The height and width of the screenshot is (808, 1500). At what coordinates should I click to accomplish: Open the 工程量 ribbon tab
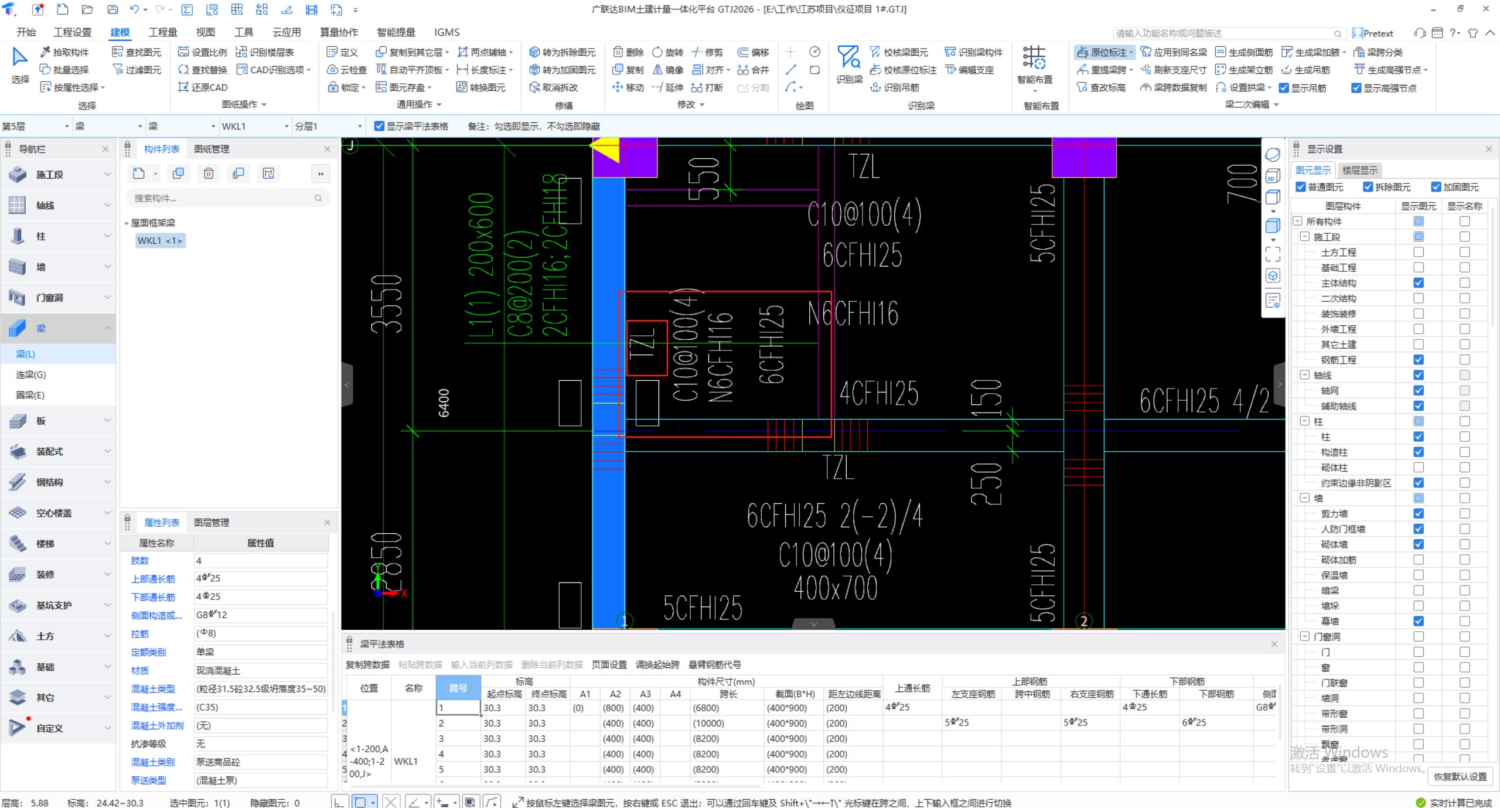(162, 32)
